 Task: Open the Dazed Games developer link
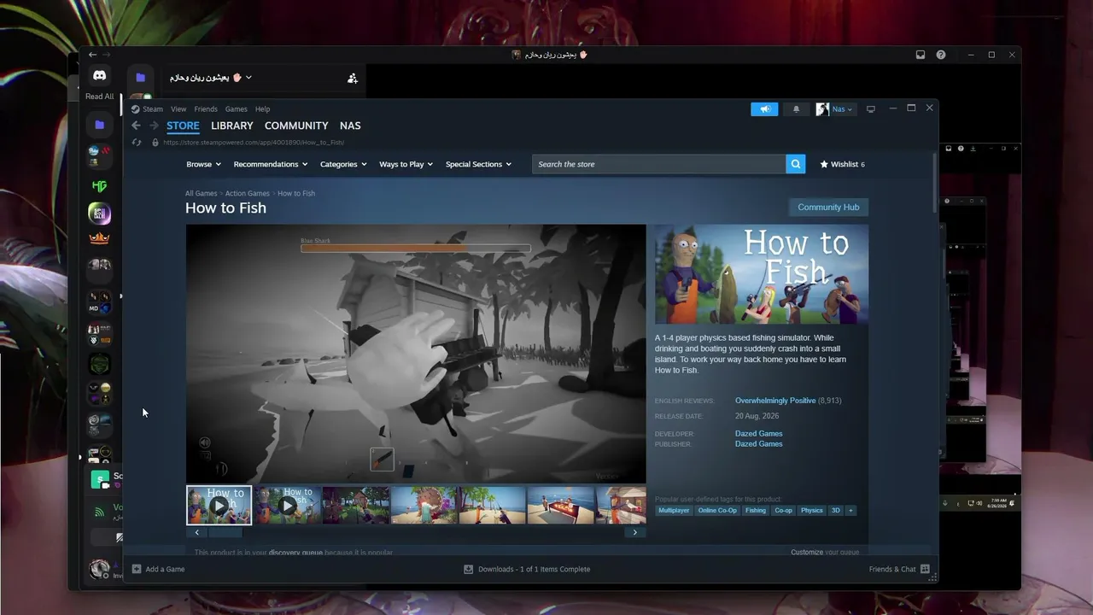759,434
